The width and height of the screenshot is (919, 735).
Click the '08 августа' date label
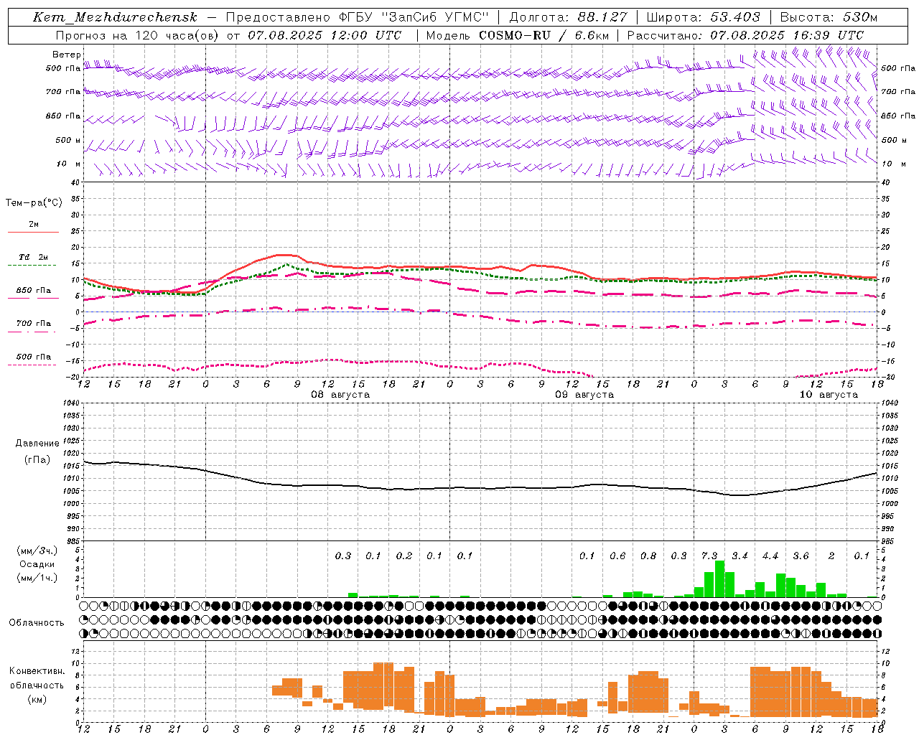coord(340,395)
